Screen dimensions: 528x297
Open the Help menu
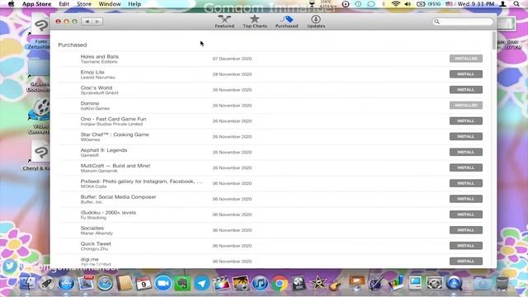[x=134, y=4]
